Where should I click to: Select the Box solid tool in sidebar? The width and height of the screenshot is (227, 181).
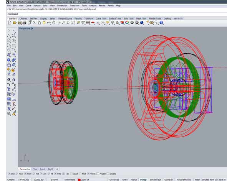pyautogui.click(x=9, y=60)
